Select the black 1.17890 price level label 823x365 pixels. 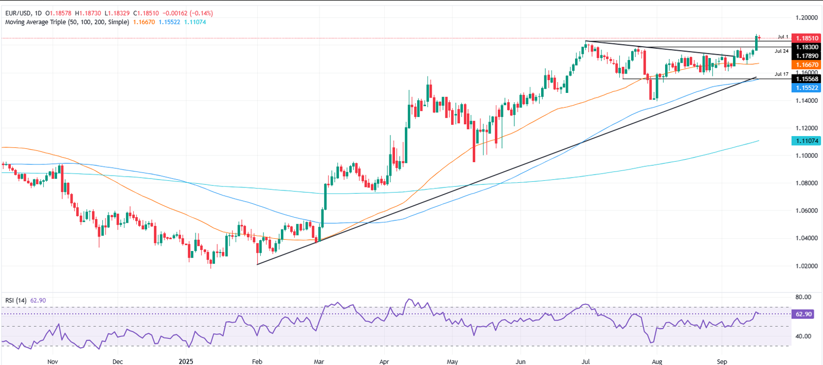coord(807,56)
